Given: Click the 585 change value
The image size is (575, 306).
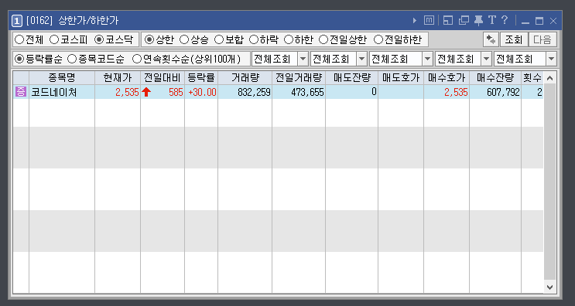Looking at the screenshot, I should click(x=176, y=92).
